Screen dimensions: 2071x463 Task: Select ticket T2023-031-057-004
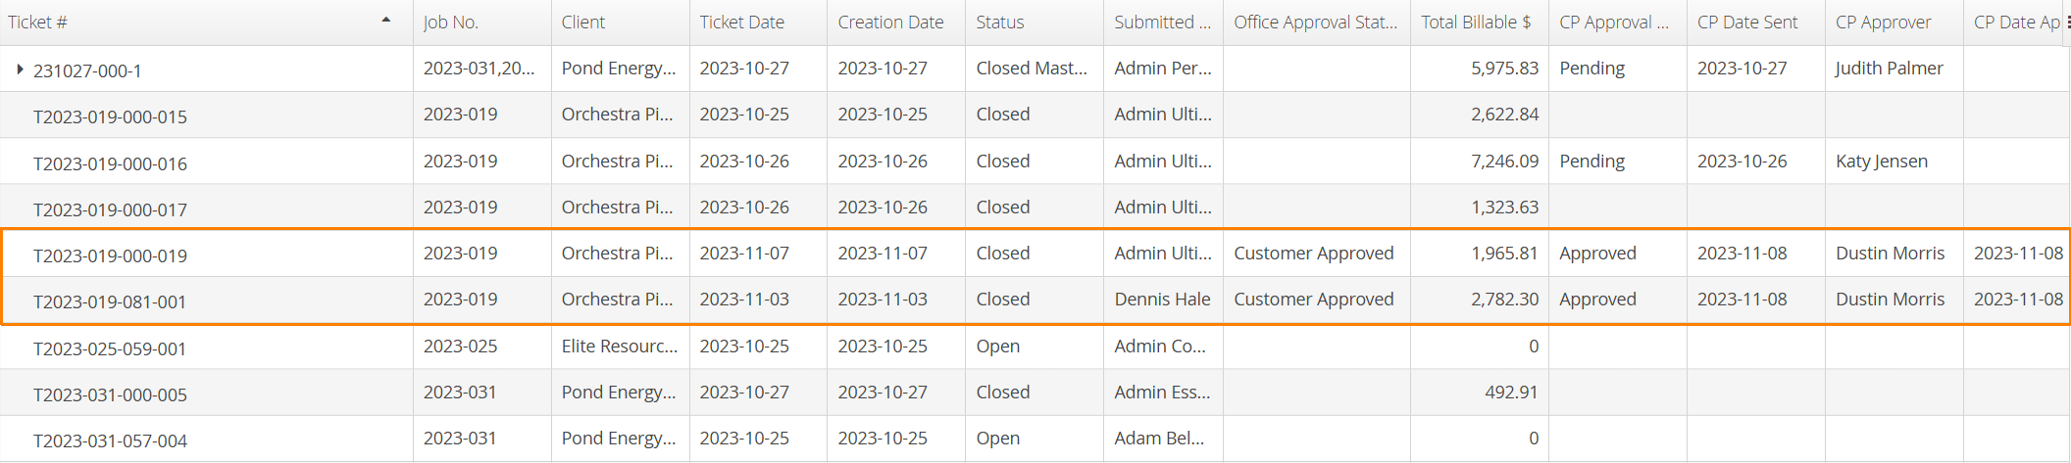coord(1035,440)
